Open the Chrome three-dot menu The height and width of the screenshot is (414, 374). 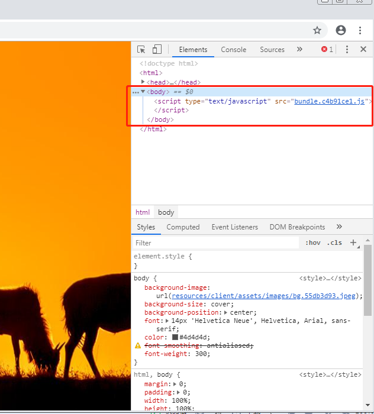(360, 30)
